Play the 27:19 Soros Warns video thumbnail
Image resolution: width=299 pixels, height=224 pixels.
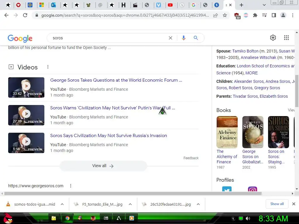pos(26,115)
